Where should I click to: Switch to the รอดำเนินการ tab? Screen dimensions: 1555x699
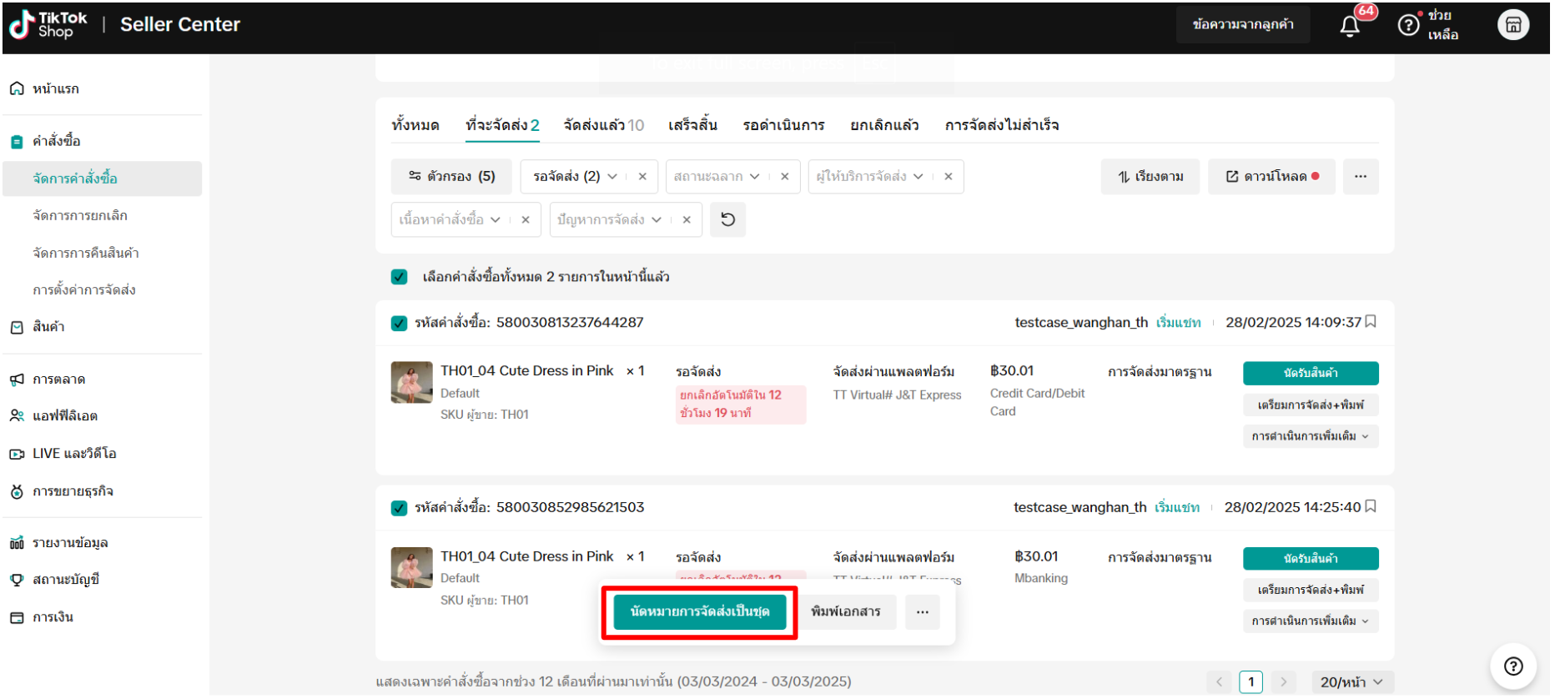tap(783, 125)
